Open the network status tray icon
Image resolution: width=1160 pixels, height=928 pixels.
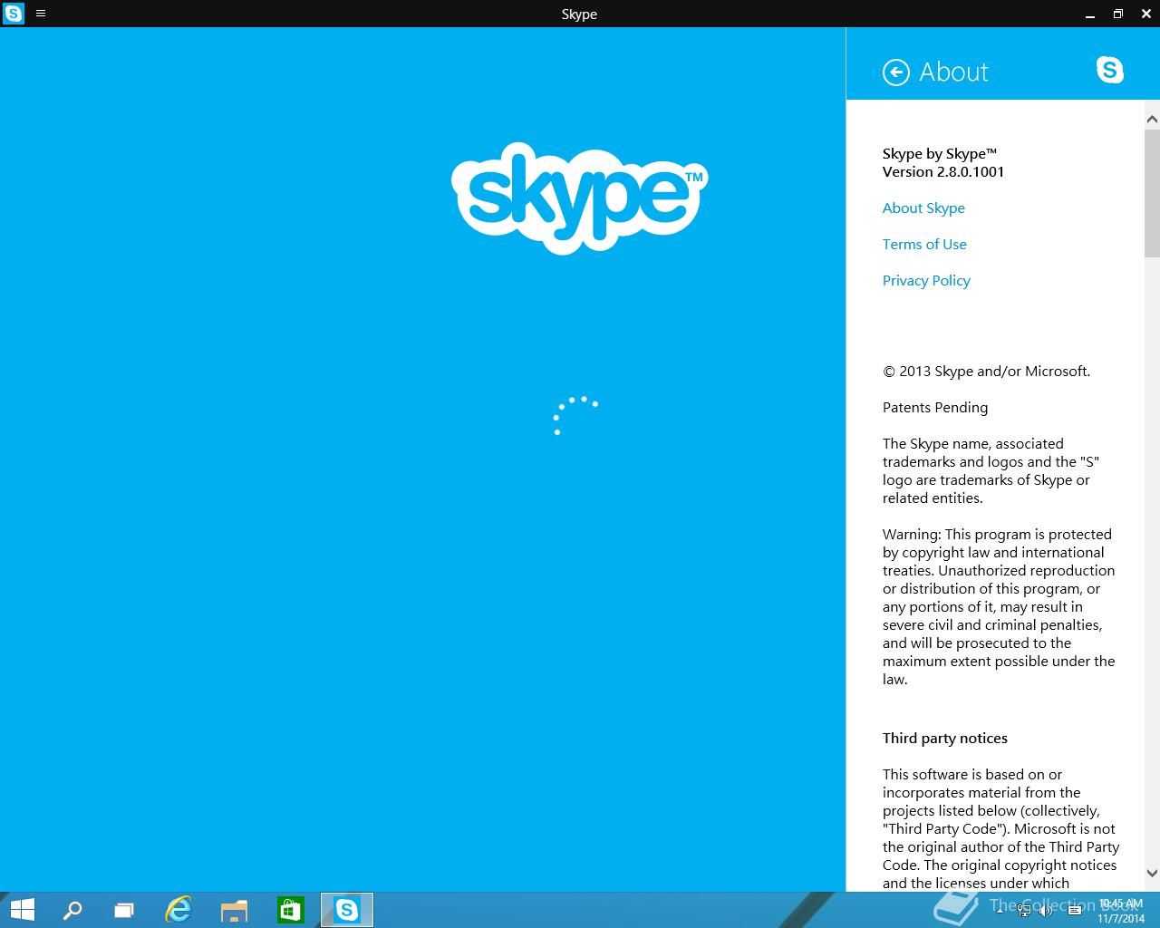pos(1022,910)
